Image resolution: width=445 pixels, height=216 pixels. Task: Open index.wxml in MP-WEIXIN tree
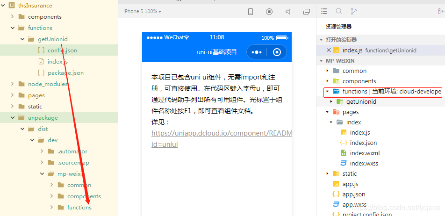[x=365, y=153]
